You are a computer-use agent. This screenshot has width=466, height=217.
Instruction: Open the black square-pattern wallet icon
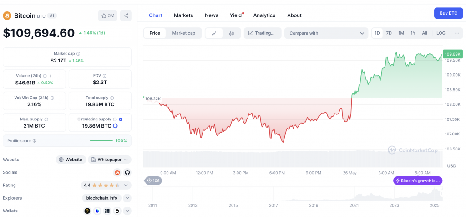coord(107,211)
